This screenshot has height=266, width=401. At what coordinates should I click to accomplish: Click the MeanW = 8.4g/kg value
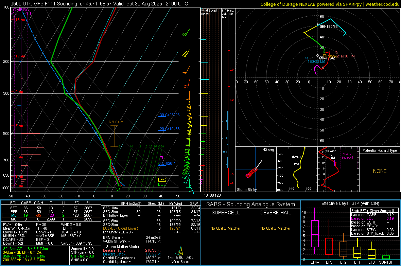[x=17, y=228]
